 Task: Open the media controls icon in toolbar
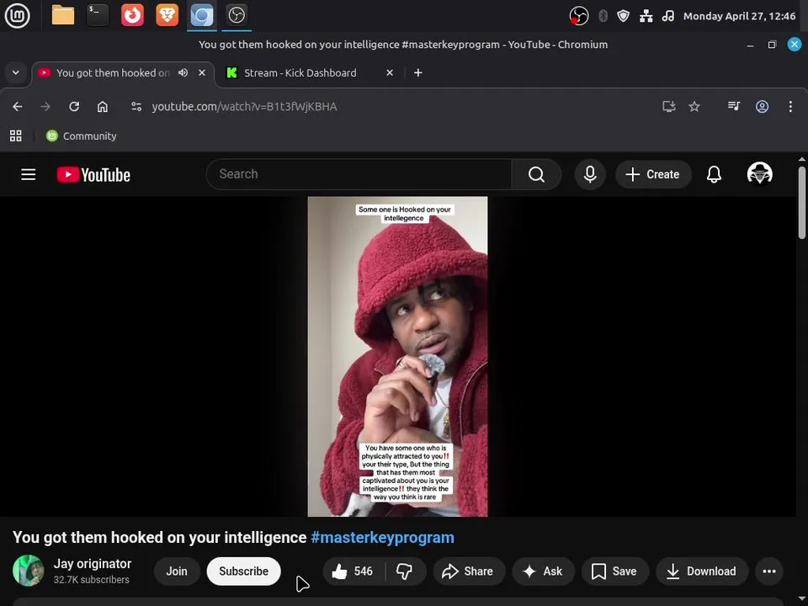(733, 107)
